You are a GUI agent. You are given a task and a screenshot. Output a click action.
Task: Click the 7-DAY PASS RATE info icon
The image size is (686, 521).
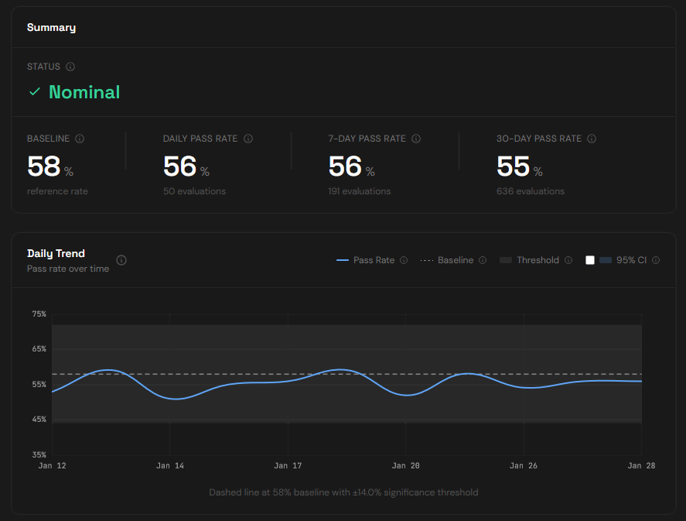point(416,139)
